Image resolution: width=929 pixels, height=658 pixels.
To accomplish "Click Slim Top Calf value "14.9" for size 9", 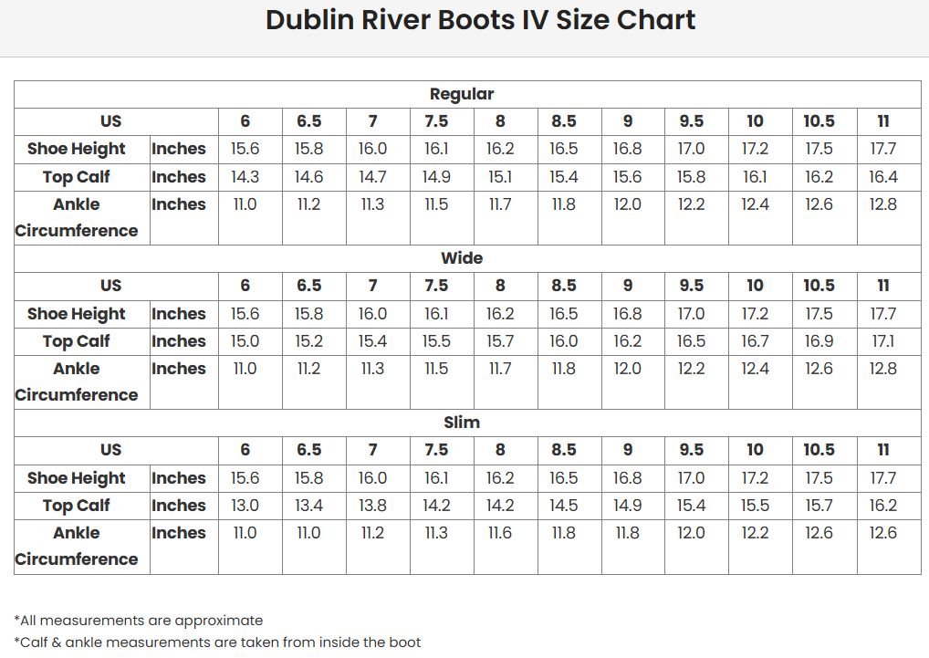I will [628, 506].
